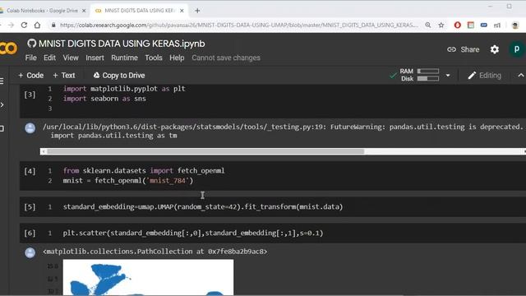Click the site lock icon in address bar
Image resolution: width=526 pixels, height=296 pixels.
[53, 25]
